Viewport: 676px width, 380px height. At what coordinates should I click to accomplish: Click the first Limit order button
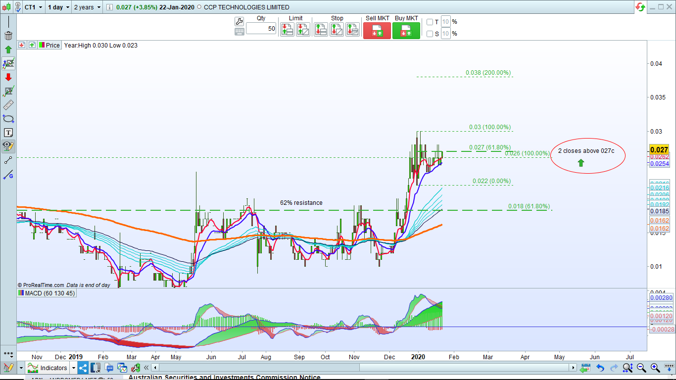[287, 30]
